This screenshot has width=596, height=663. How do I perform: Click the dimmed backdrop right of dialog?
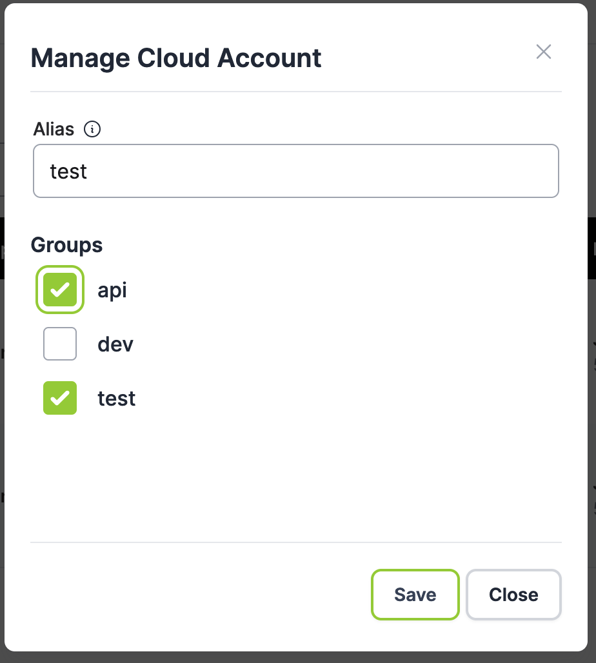pyautogui.click(x=592, y=419)
